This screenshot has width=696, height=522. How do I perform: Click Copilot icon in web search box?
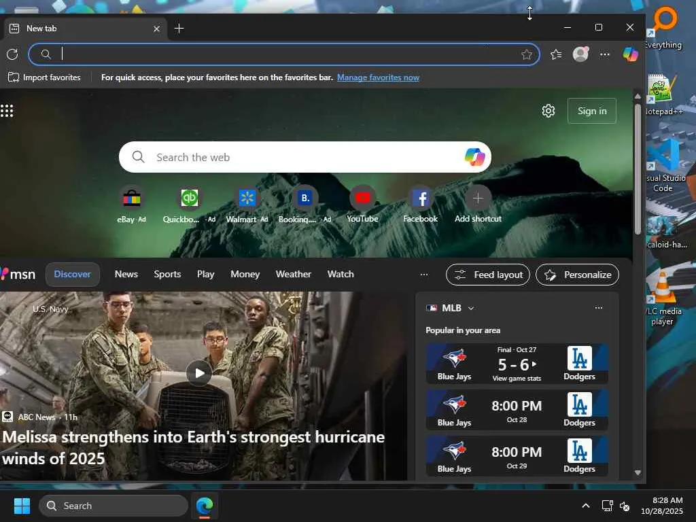coord(474,157)
